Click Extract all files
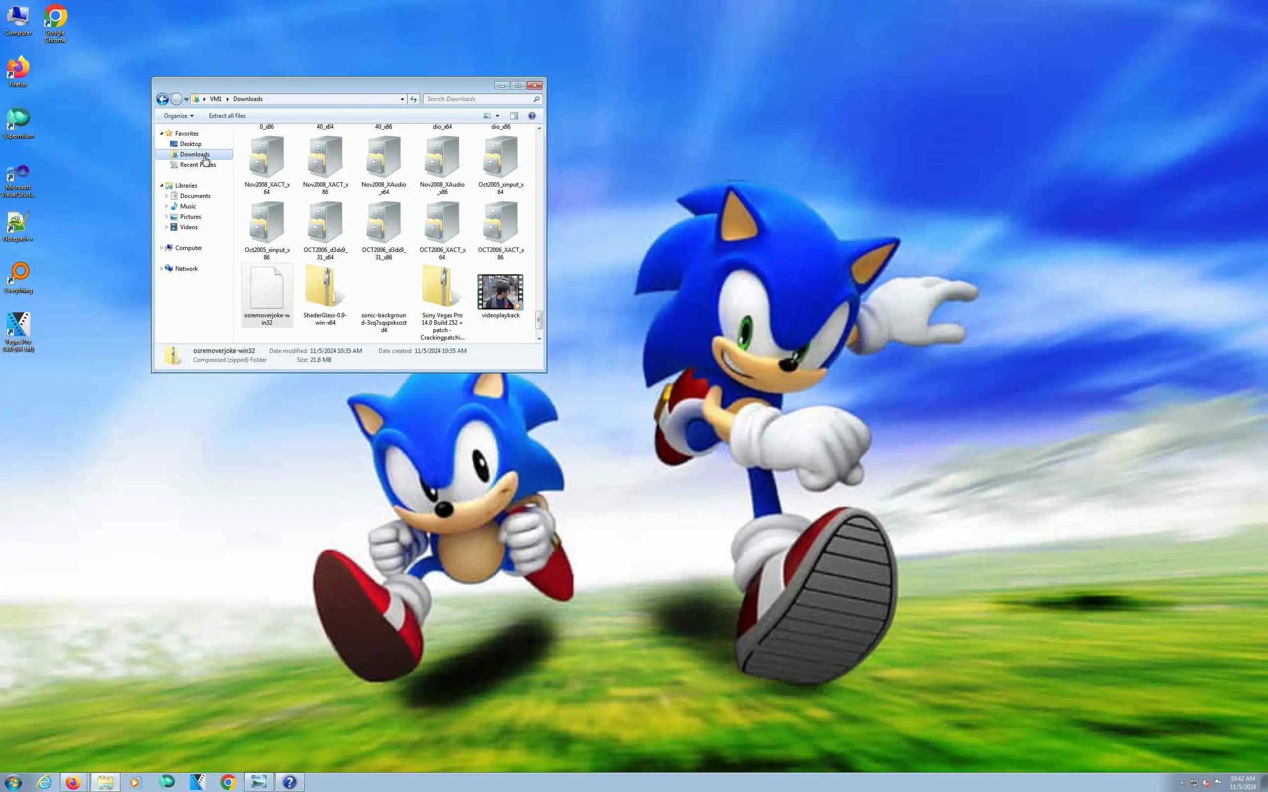 click(227, 116)
